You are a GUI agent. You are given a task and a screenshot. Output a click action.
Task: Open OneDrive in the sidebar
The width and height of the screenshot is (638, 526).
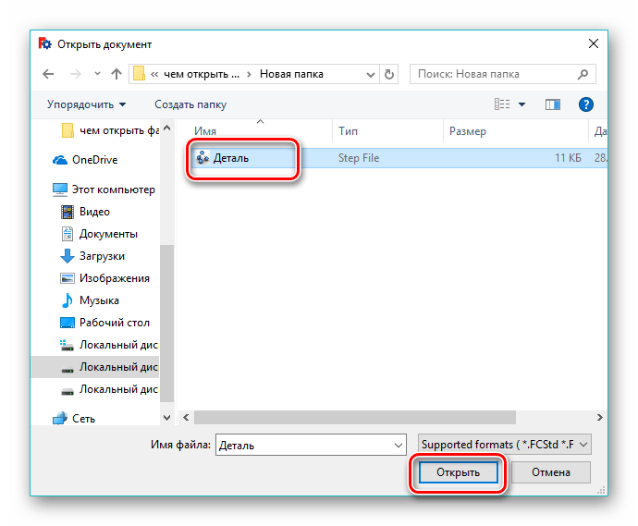coord(94,160)
